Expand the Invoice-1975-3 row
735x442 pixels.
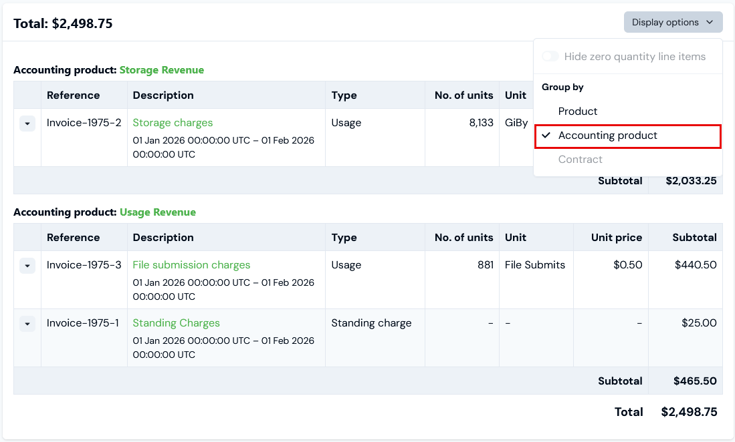click(27, 266)
